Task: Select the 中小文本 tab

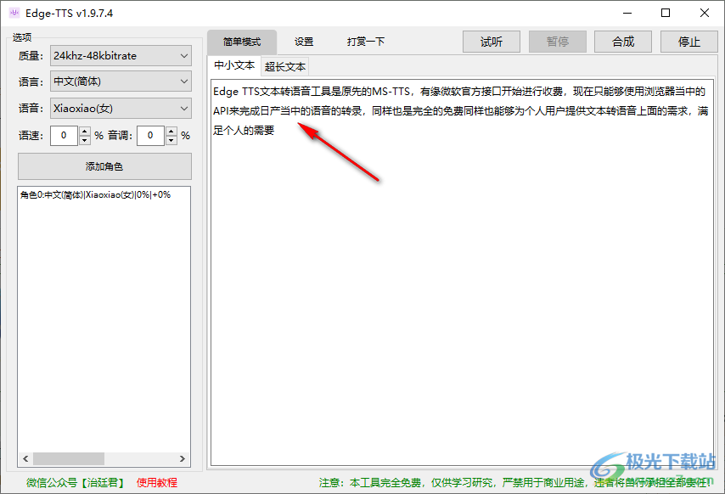Action: (234, 65)
